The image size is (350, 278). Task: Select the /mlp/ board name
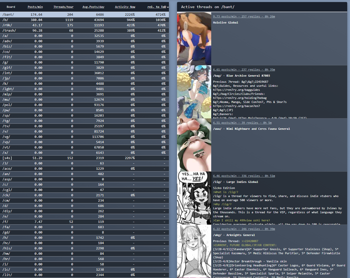(7, 94)
